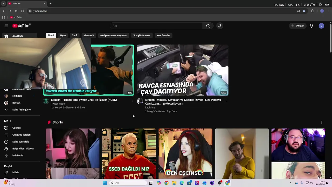The height and width of the screenshot is (187, 332).
Task: Play the pink-lit girl short
Action: pyautogui.click(x=72, y=153)
